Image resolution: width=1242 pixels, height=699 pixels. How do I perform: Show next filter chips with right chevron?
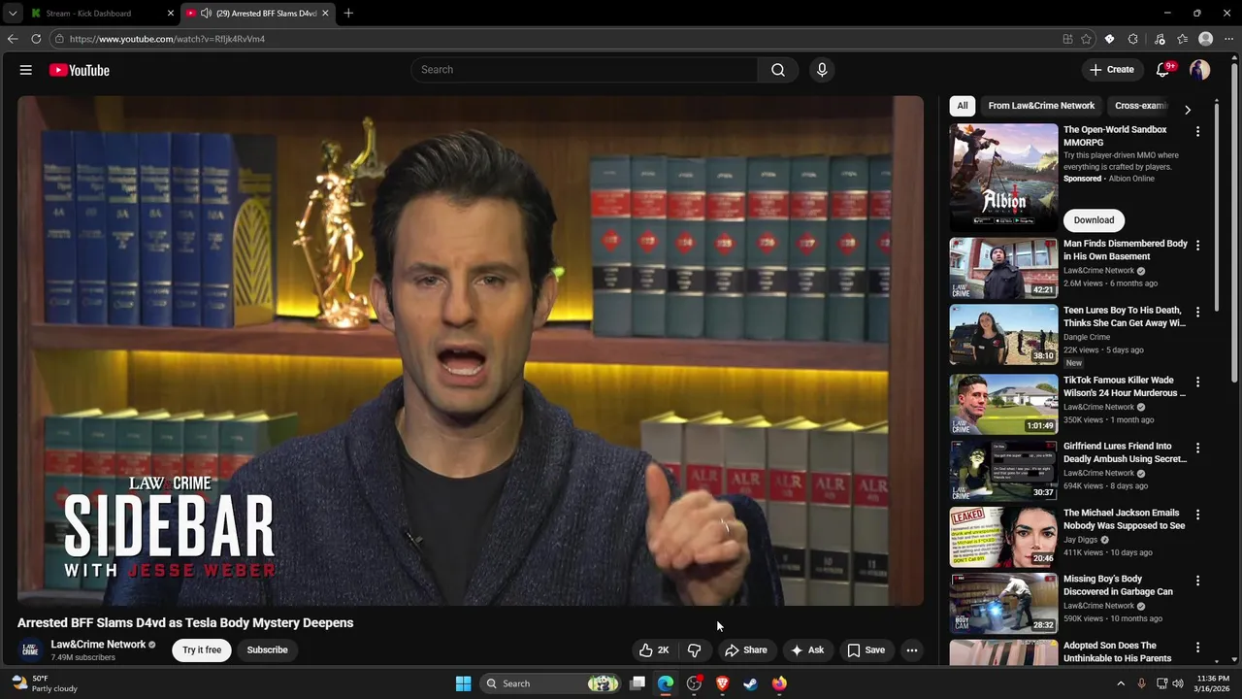(1187, 110)
